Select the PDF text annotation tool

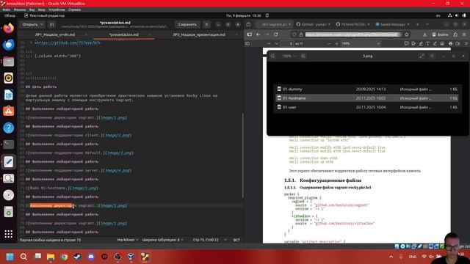(427, 43)
